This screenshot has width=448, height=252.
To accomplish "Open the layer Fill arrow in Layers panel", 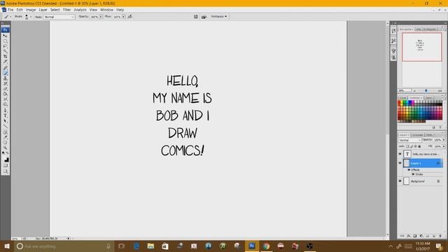I will tap(444, 146).
